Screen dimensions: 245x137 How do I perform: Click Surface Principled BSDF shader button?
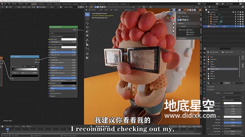click(232, 93)
